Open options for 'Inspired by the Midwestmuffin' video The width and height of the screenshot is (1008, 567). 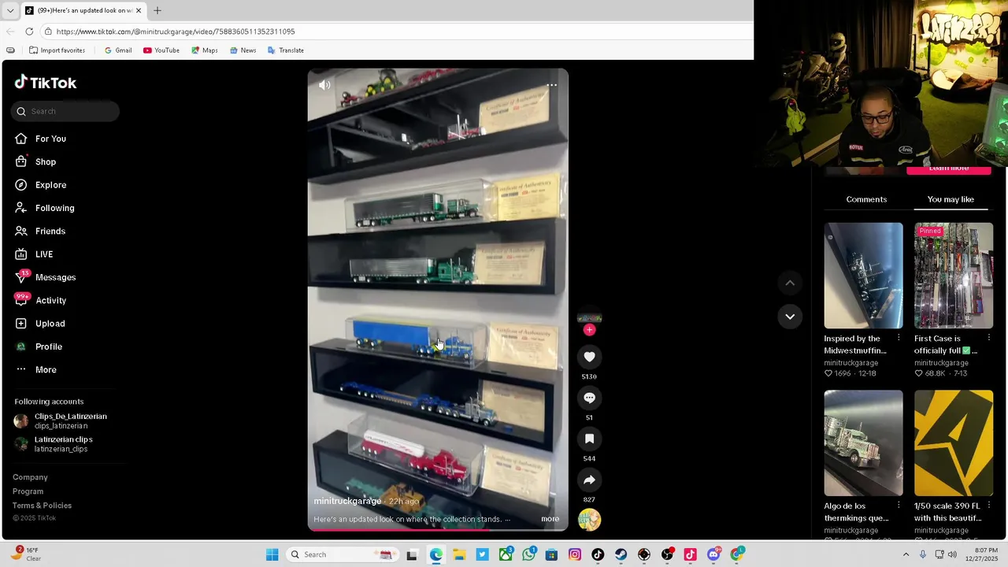point(899,339)
